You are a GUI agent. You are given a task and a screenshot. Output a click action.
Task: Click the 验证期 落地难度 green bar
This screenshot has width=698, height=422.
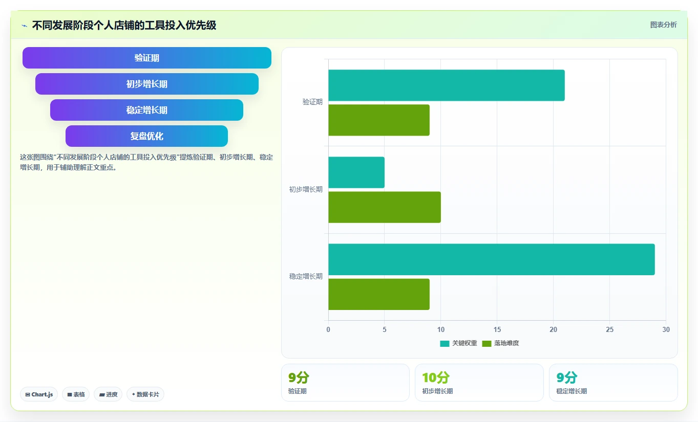pos(379,120)
